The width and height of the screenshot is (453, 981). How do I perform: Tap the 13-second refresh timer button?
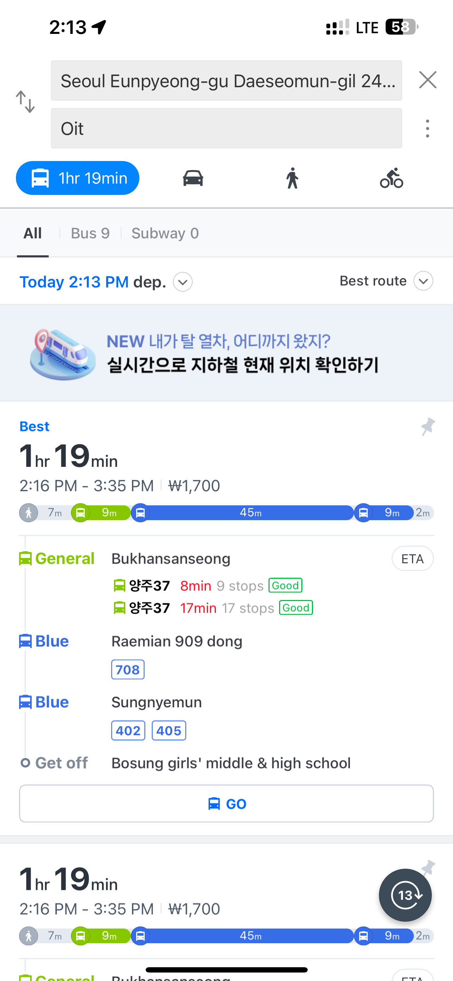pos(405,895)
